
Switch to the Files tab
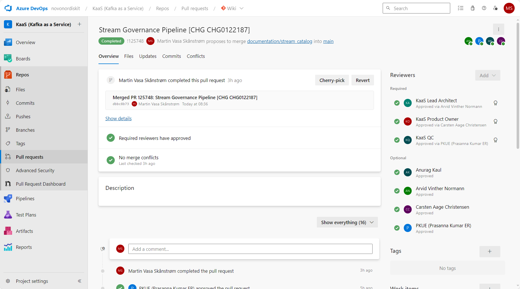click(x=129, y=56)
